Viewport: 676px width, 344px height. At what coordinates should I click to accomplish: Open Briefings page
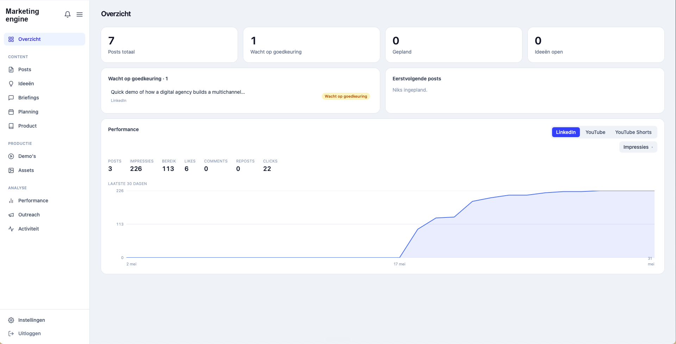pos(44,98)
